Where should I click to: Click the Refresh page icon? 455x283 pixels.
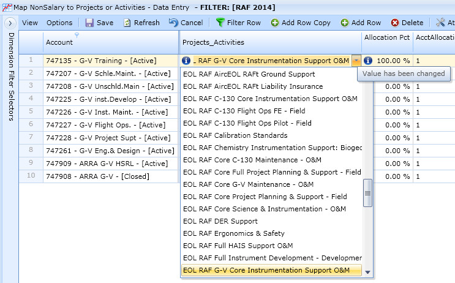click(x=127, y=23)
